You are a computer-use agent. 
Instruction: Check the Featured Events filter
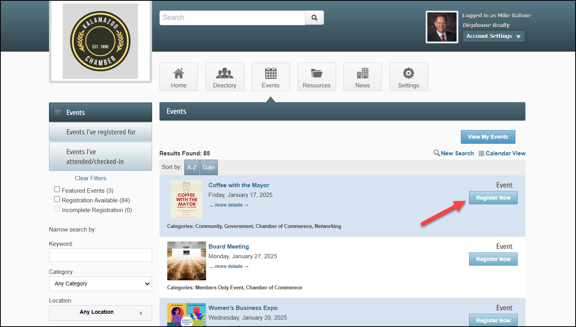pyautogui.click(x=57, y=190)
